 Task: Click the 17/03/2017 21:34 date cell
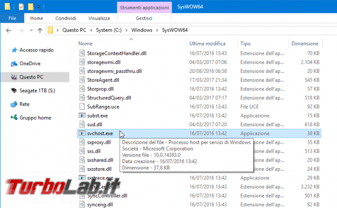click(x=208, y=80)
